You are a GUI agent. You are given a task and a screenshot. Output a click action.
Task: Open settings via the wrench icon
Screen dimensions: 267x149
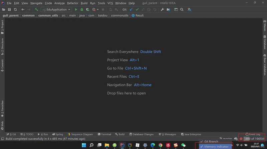point(163,10)
